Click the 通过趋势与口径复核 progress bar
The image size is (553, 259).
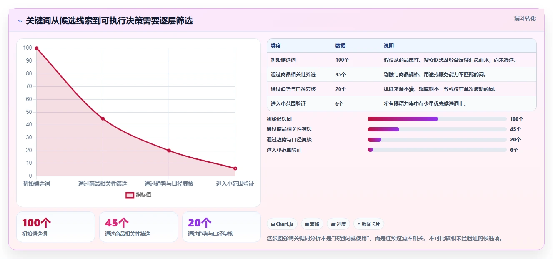437,140
